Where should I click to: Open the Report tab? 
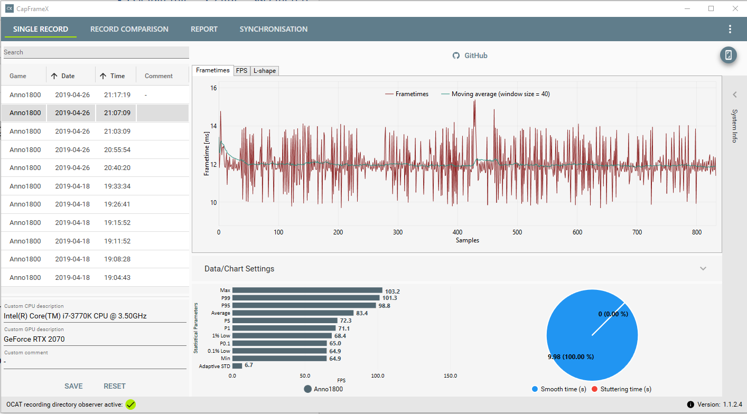pyautogui.click(x=204, y=29)
